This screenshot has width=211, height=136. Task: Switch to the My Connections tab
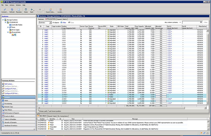pyautogui.click(x=63, y=116)
